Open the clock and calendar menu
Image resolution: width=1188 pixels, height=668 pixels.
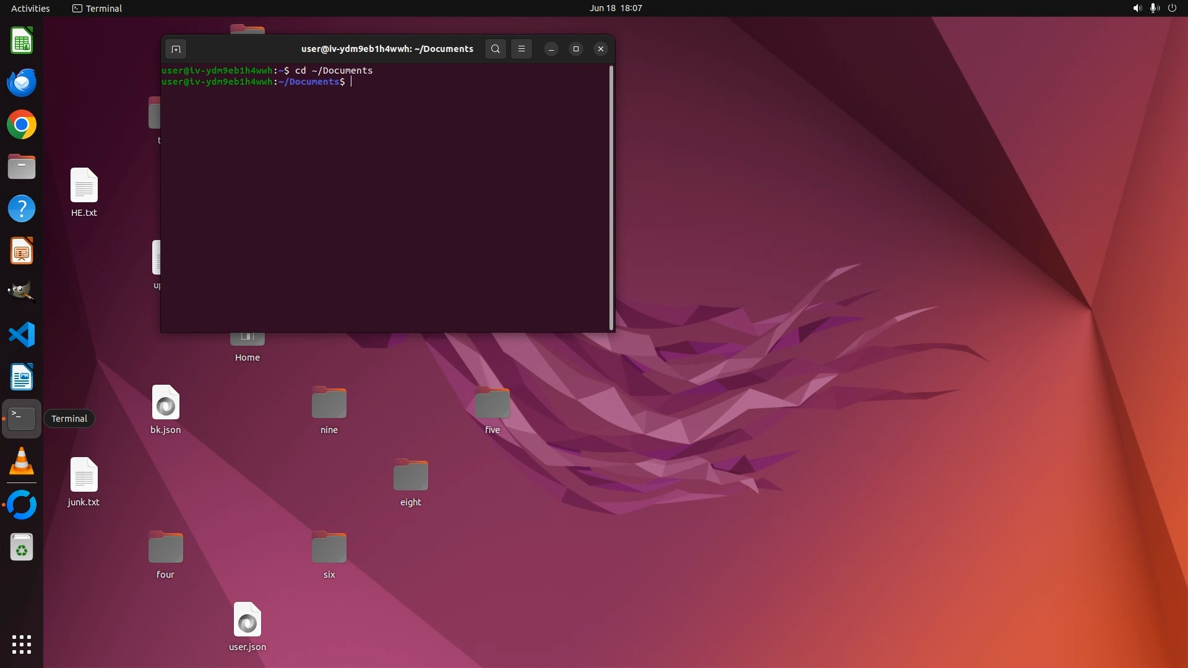[x=615, y=8]
